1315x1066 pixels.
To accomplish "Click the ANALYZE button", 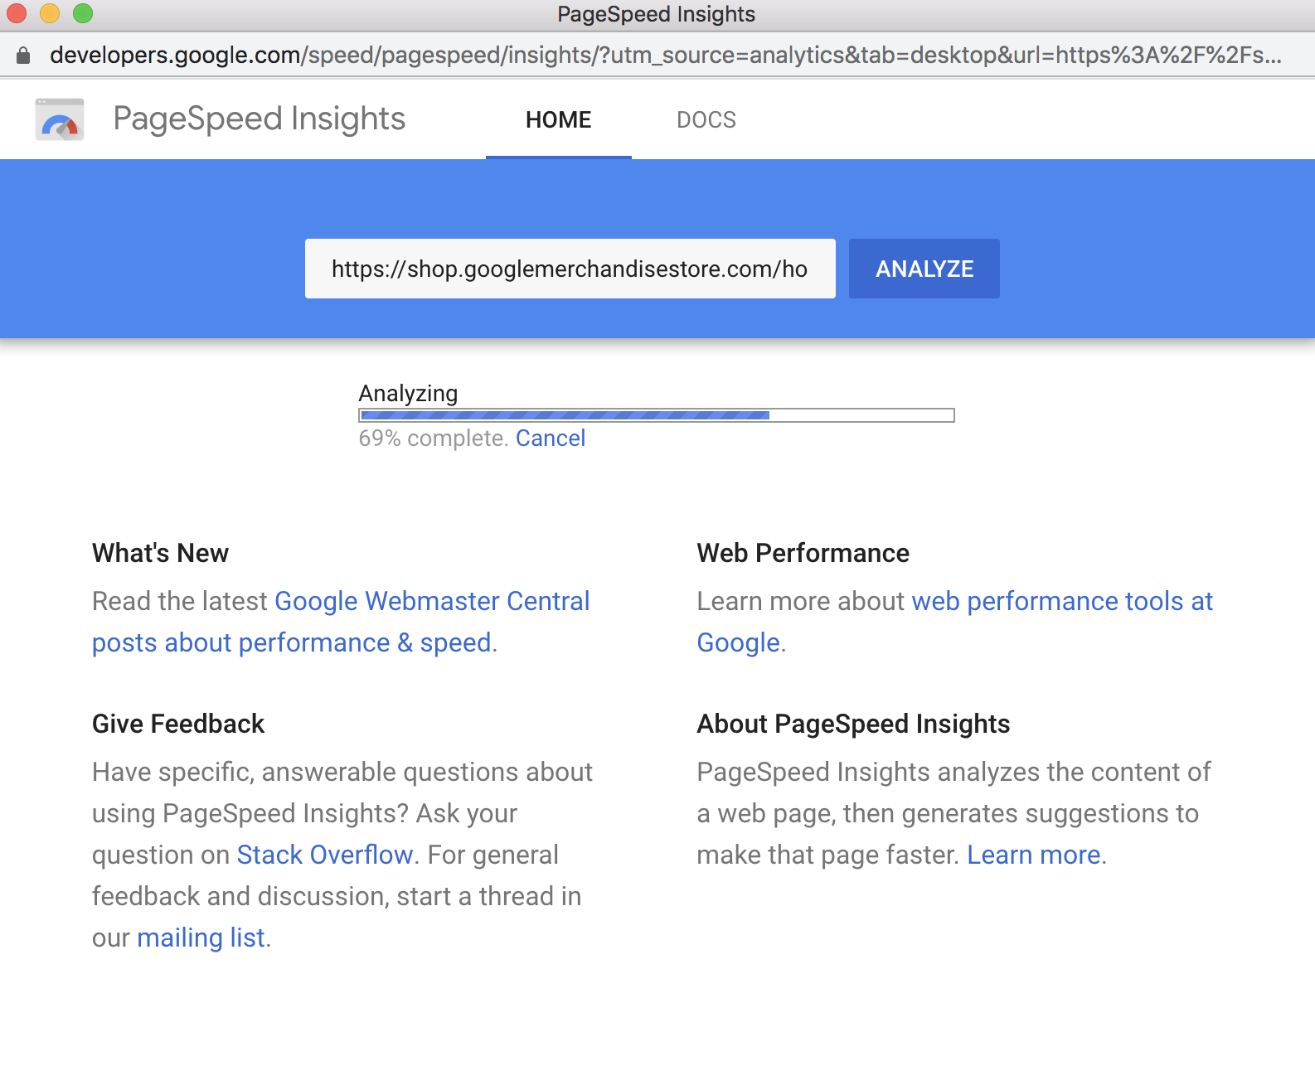I will point(924,269).
